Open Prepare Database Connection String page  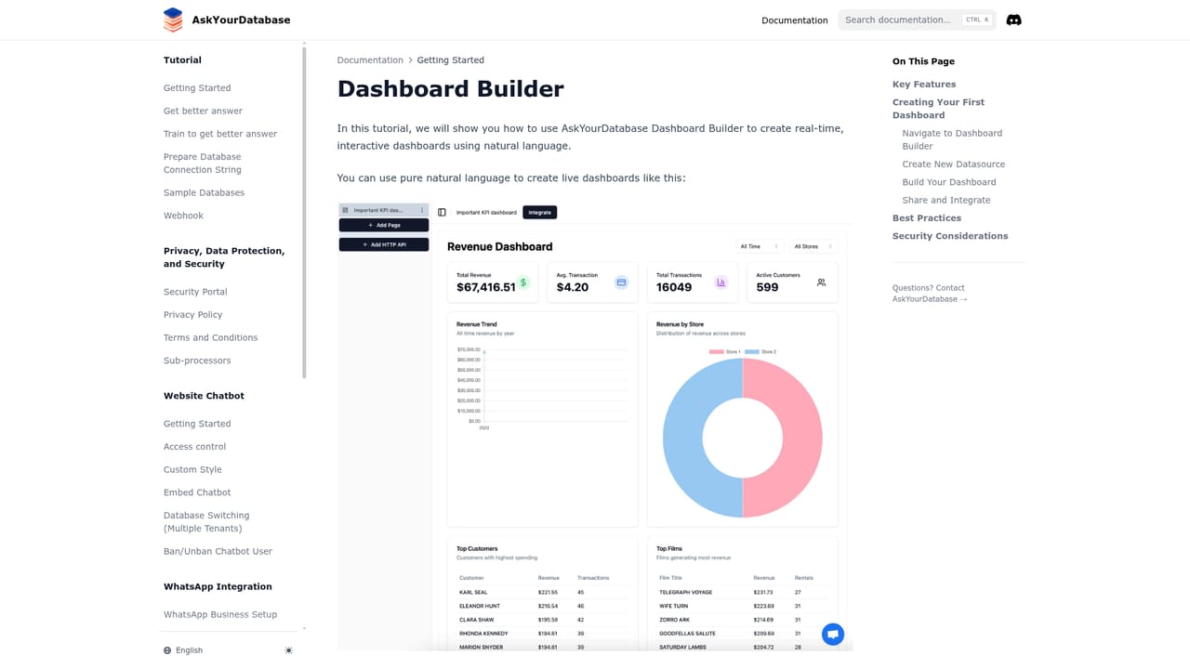(x=203, y=164)
